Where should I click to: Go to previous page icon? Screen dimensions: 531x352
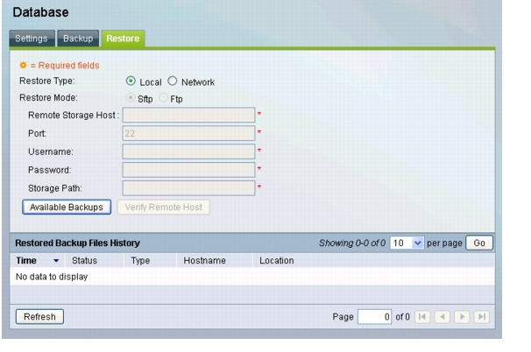tap(442, 317)
